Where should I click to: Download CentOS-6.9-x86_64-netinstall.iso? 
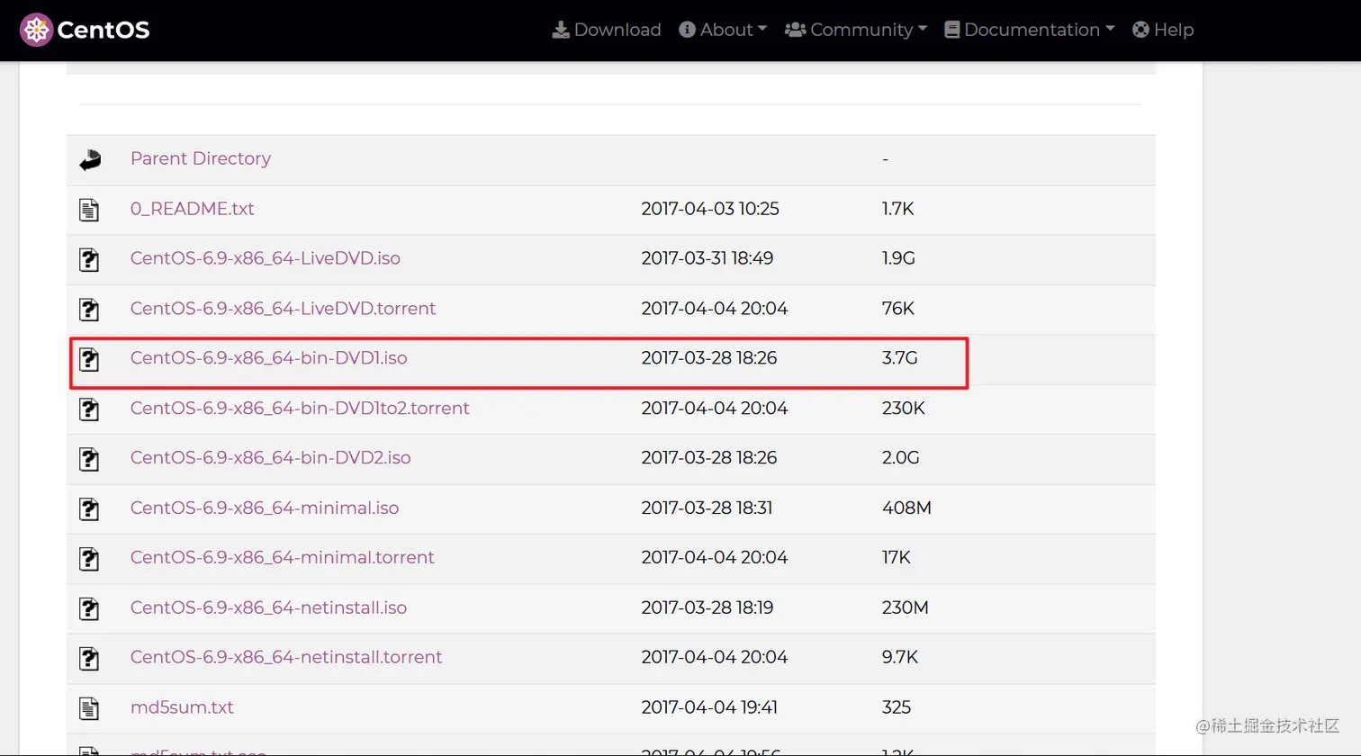[268, 608]
